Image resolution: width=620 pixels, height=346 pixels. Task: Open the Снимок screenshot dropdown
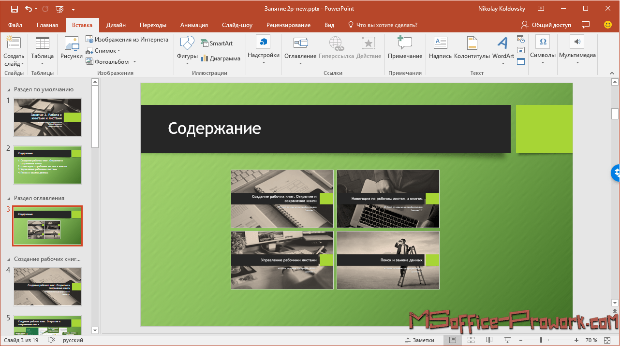(x=103, y=51)
